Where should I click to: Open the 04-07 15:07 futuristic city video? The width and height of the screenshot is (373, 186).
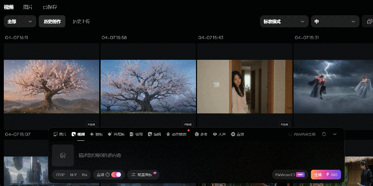pyautogui.click(x=26, y=163)
